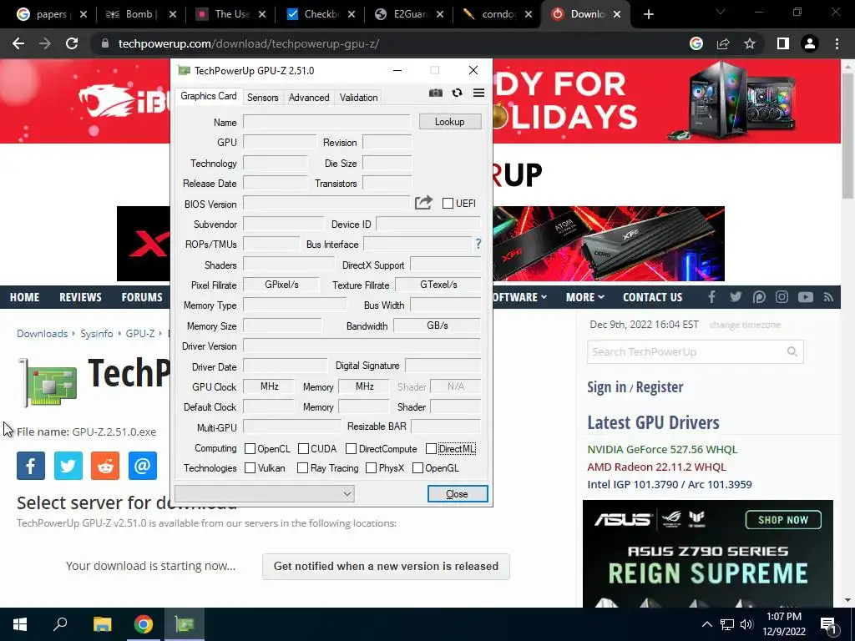
Task: Click the BIOS export share icon
Action: point(423,203)
